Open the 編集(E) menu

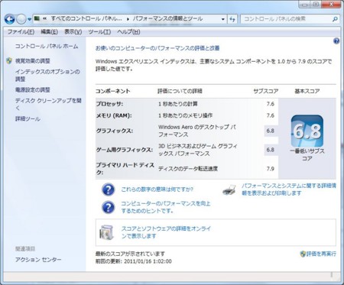[49, 32]
